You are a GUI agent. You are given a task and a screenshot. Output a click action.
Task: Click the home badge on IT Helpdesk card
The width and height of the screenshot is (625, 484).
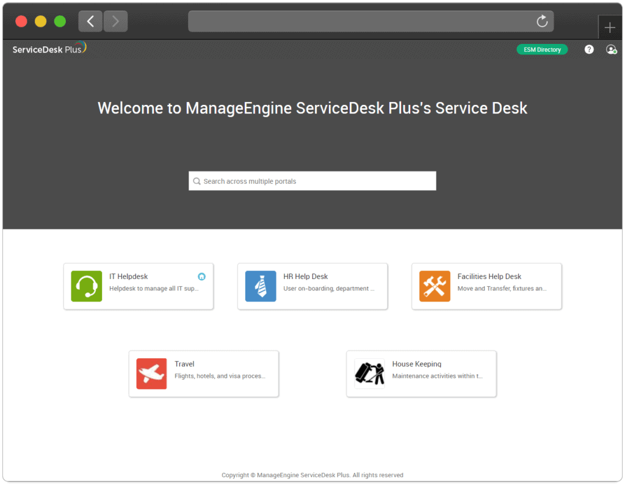pos(201,276)
